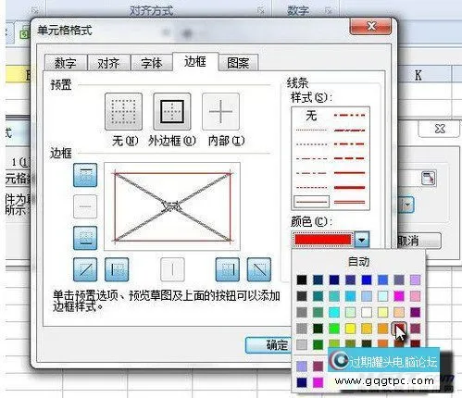Pick the bright yellow color swatch

pos(350,329)
